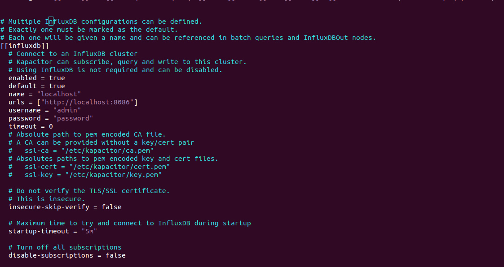Click insecure-skip-verify false value
This screenshot has height=267, width=504.
click(x=111, y=207)
